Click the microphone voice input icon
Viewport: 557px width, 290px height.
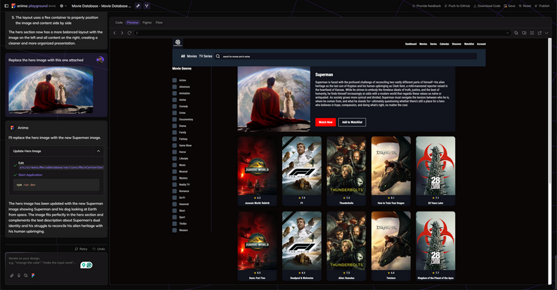tap(19, 275)
